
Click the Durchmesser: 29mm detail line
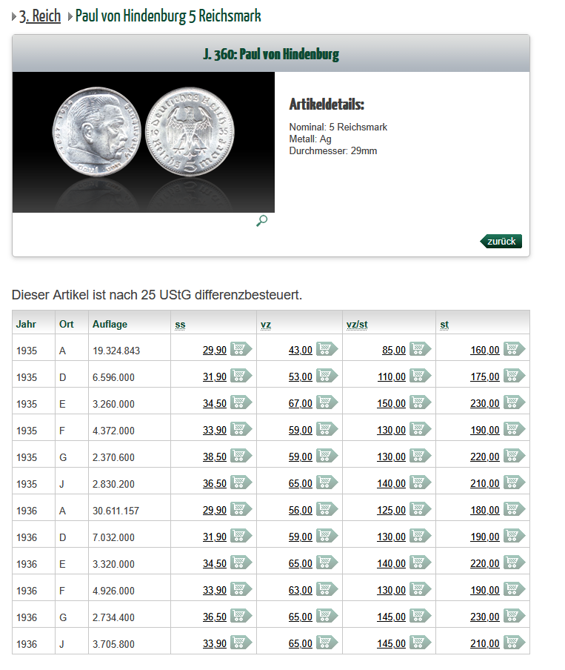coord(332,151)
